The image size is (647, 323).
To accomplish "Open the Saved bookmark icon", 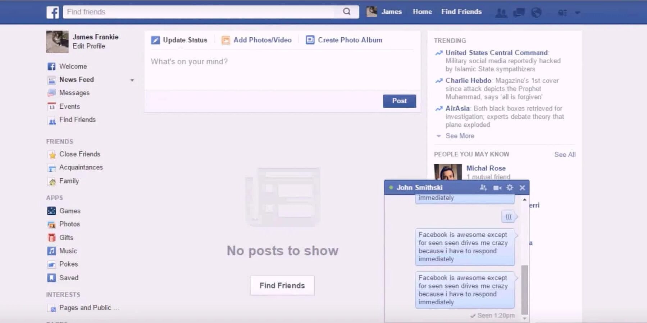I will click(51, 278).
